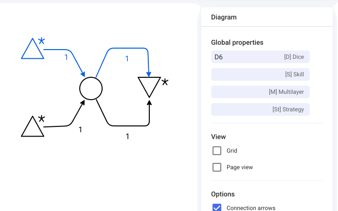Viewport: 338px width, 211px height.
Task: Select black label 1 below bottom connection
Action: pos(127,137)
